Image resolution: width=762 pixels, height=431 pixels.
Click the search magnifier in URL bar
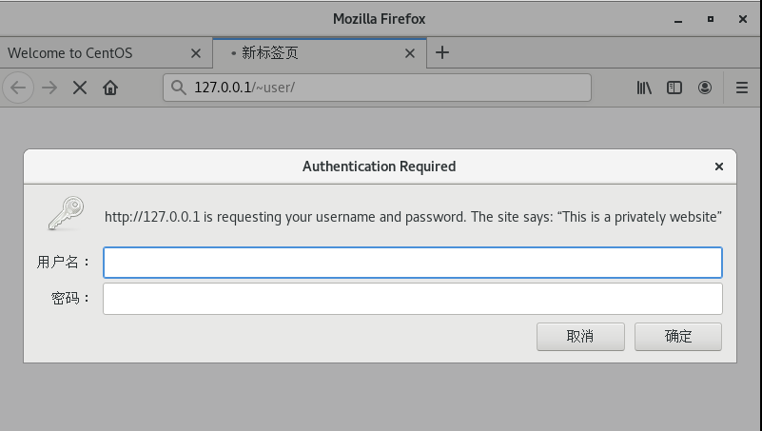click(179, 88)
